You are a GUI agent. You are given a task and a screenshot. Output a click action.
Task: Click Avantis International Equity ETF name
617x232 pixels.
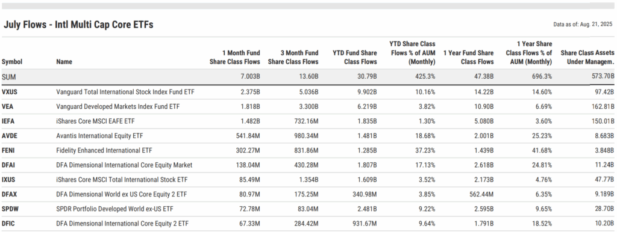click(99, 136)
